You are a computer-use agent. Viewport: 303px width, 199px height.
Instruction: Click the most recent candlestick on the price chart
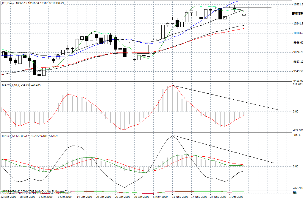tap(244, 14)
